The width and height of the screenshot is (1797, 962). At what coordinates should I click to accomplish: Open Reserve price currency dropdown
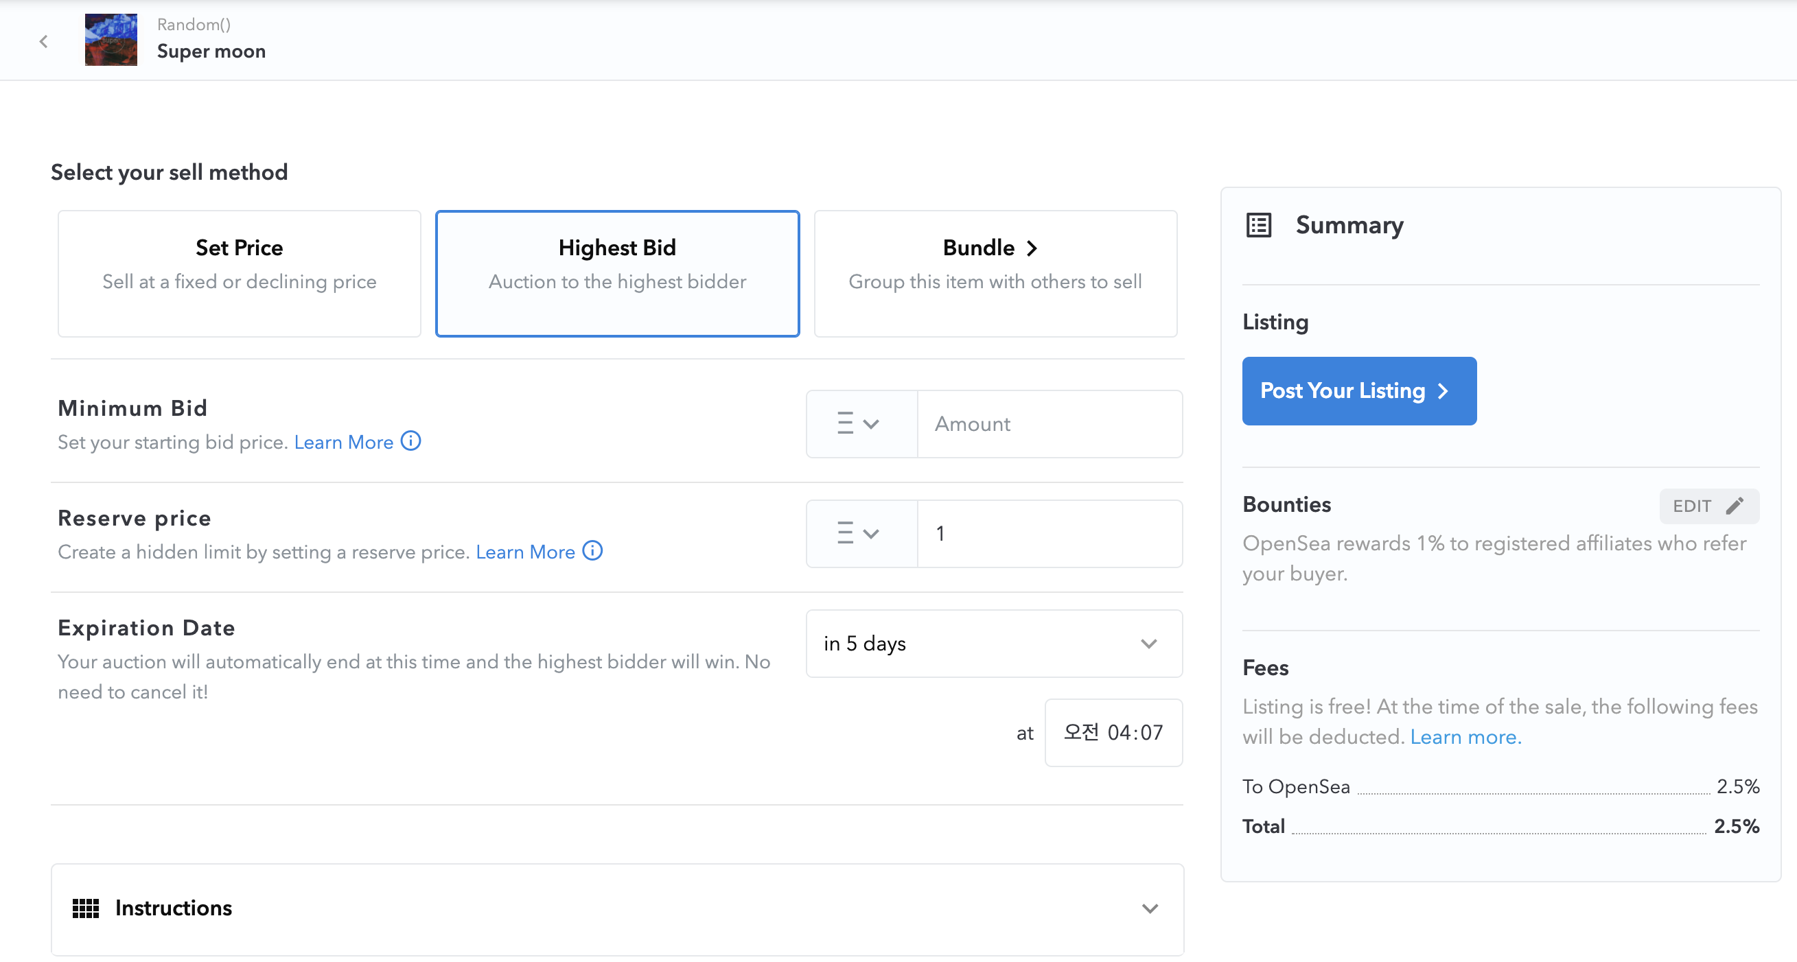(x=861, y=533)
